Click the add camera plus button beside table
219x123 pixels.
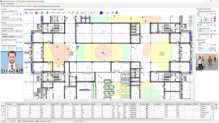pyautogui.click(x=216, y=105)
